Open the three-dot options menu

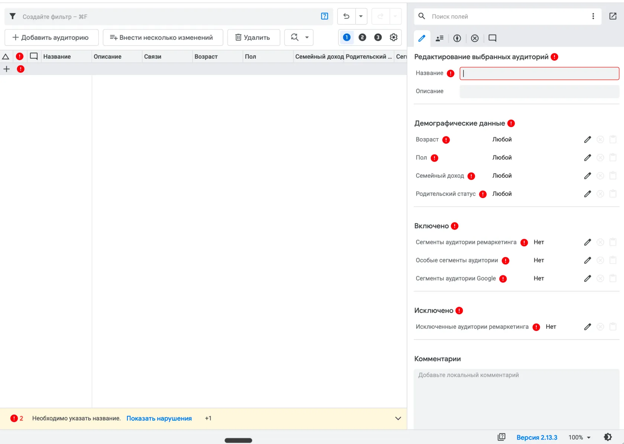click(593, 16)
